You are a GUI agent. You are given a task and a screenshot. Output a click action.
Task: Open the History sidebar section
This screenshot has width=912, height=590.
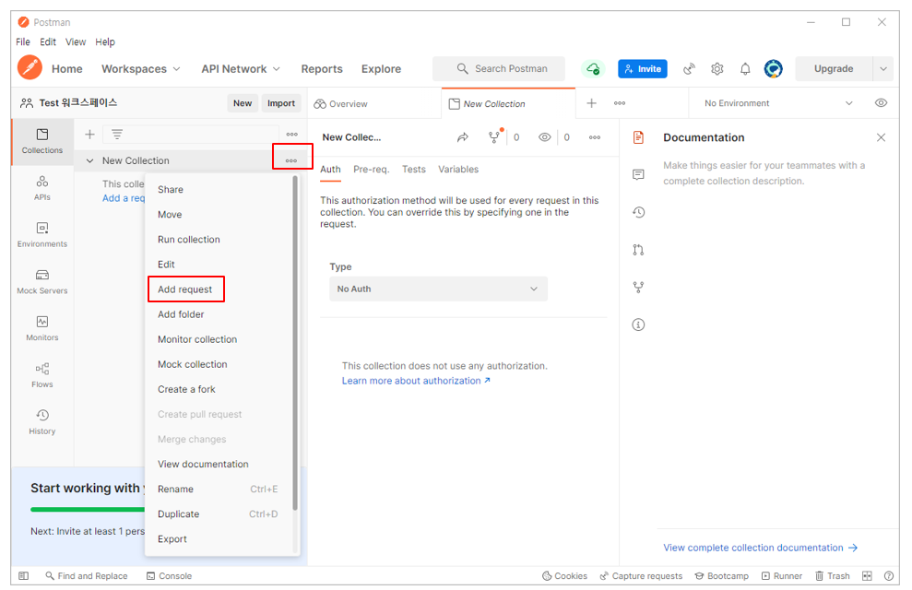41,422
